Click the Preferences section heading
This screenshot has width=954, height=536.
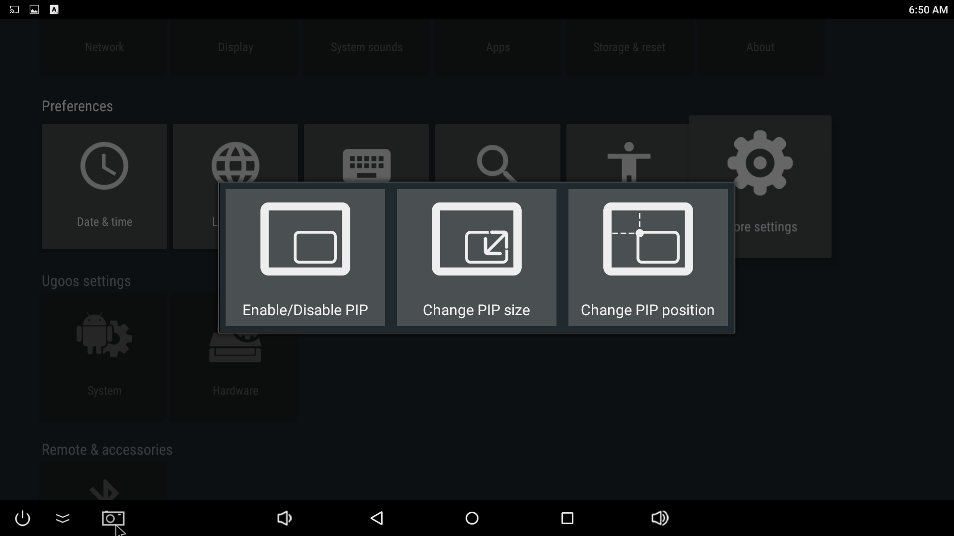click(x=77, y=106)
